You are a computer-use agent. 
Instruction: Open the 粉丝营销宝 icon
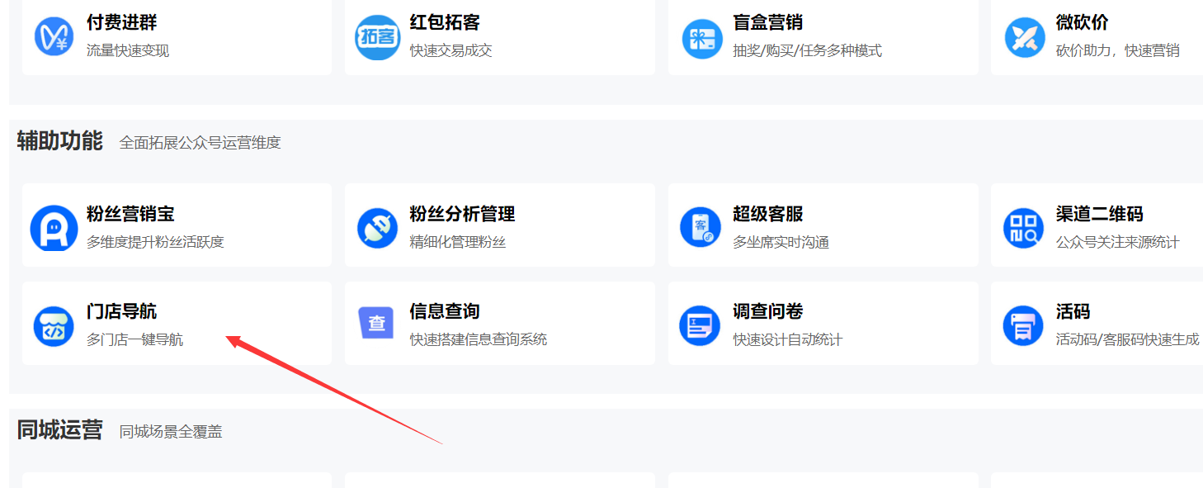54,228
